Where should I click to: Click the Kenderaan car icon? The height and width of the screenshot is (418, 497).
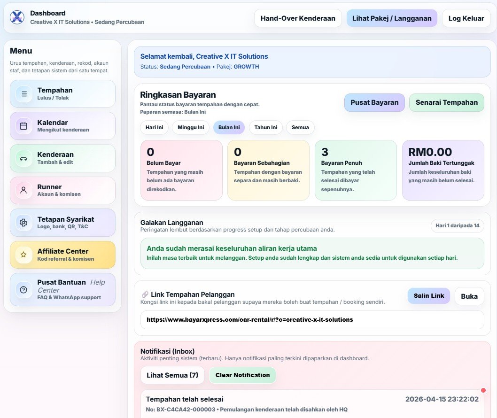(x=23, y=158)
